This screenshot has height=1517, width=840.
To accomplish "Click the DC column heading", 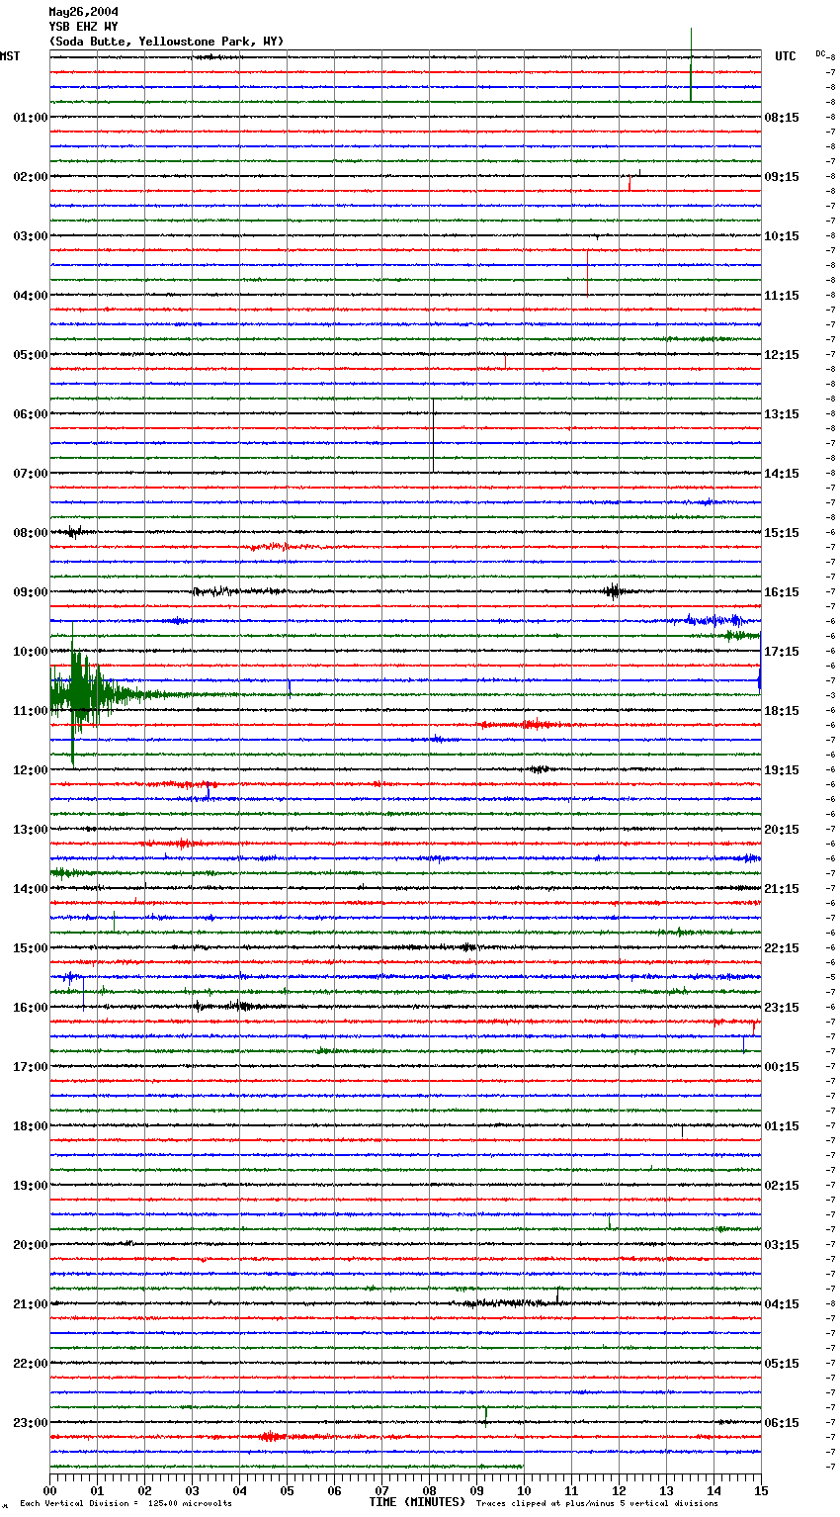I will click(820, 53).
